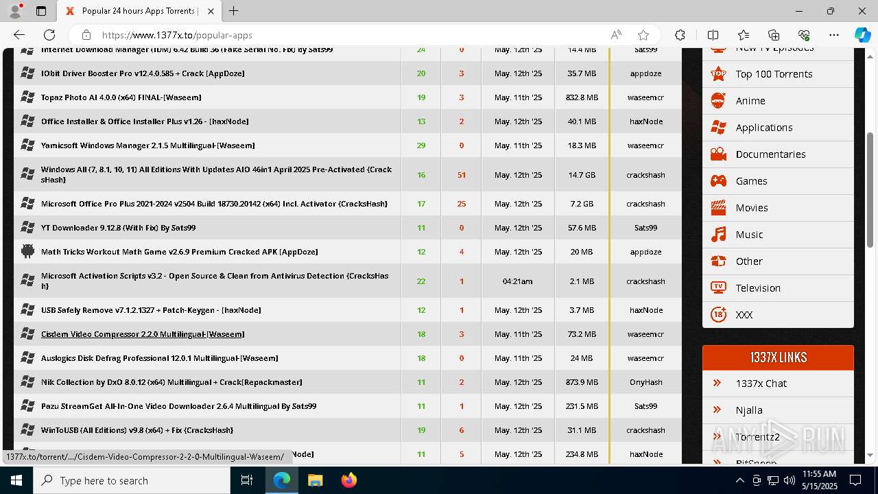The width and height of the screenshot is (878, 494).
Task: Open Read aloud icon in address bar
Action: click(616, 35)
